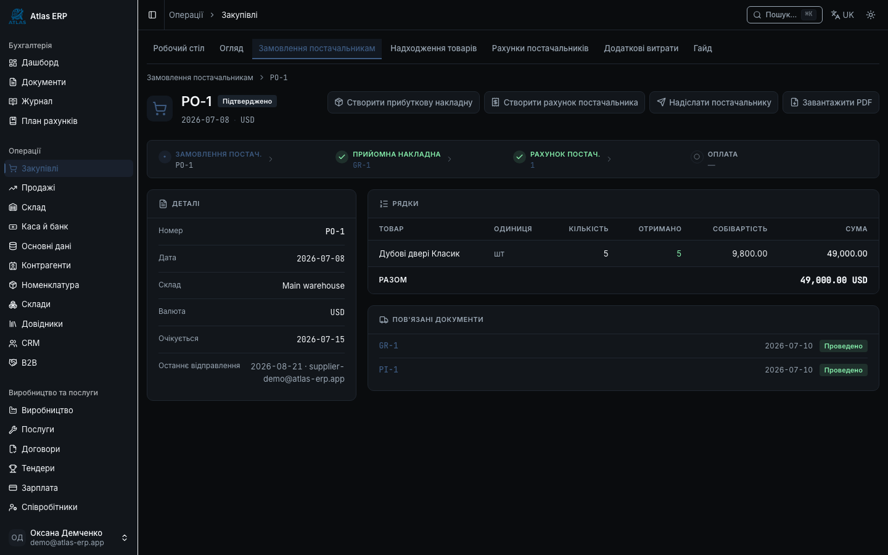Click Створити рахунок постачальника button
Viewport: 888px width, 555px height.
tap(564, 102)
